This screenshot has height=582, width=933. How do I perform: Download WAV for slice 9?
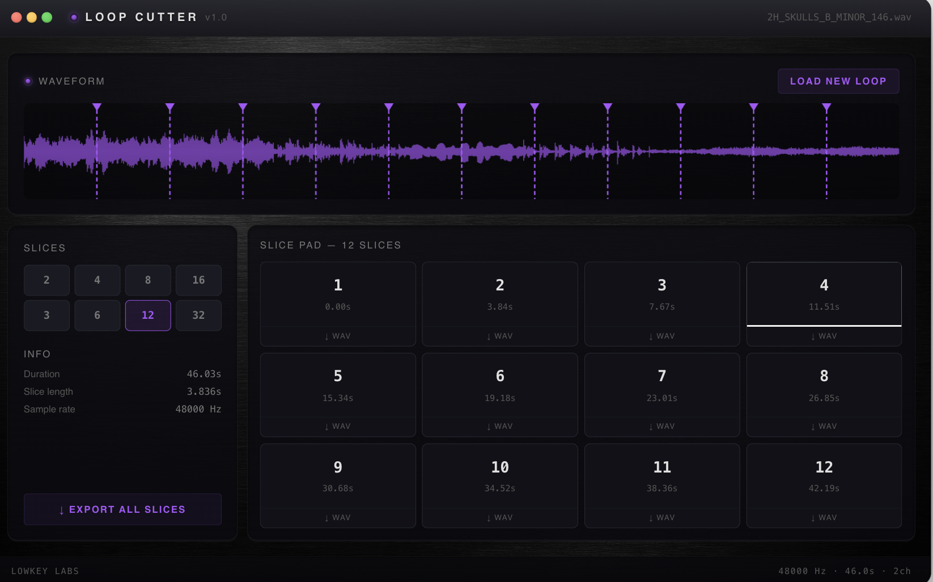coord(338,518)
